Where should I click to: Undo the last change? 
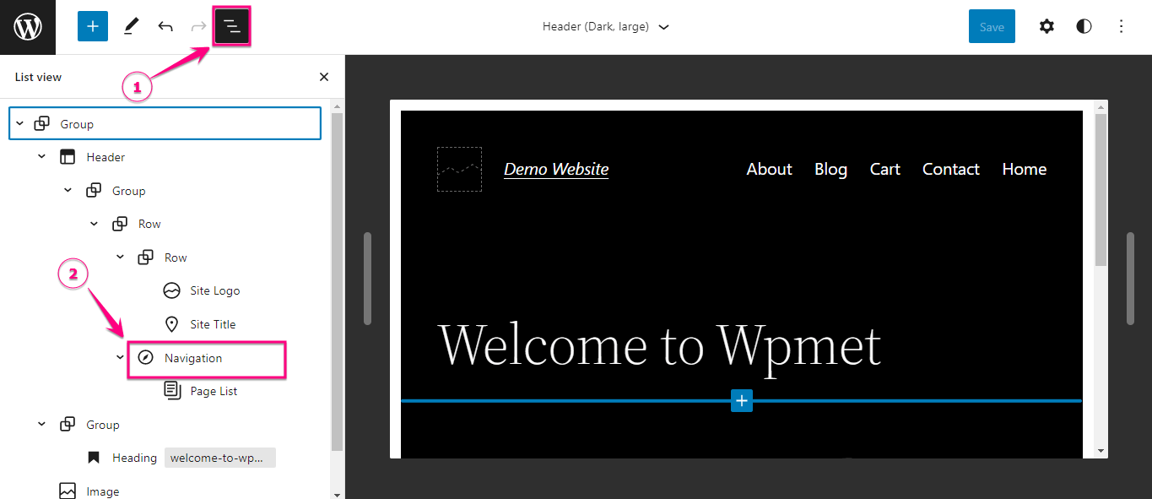click(x=165, y=26)
